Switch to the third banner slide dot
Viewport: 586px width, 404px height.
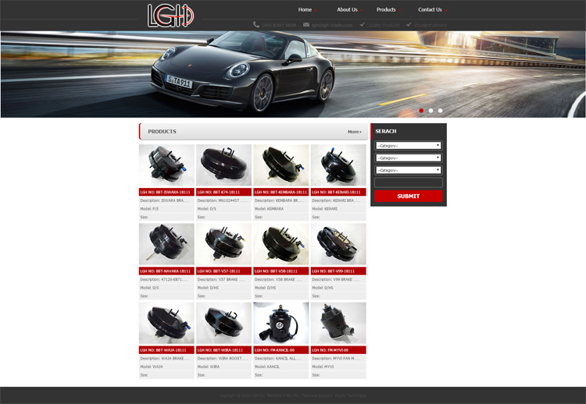[x=440, y=111]
